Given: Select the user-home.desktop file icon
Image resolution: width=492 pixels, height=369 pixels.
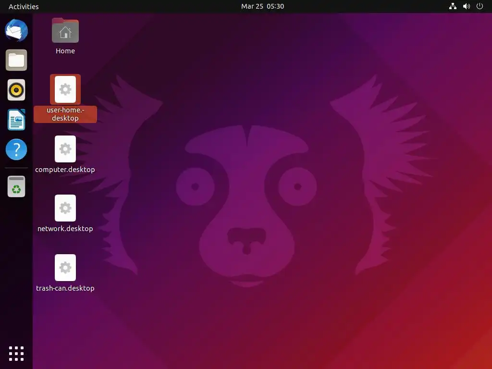Looking at the screenshot, I should coord(65,89).
